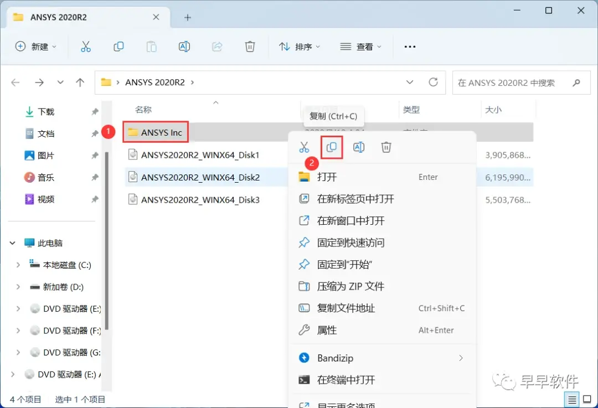598x408 pixels.
Task: Click the toolbar Cut scissors icon
Action: [86, 47]
